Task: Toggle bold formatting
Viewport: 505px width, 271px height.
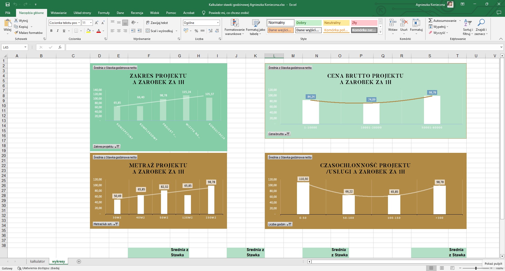Action: click(x=51, y=31)
